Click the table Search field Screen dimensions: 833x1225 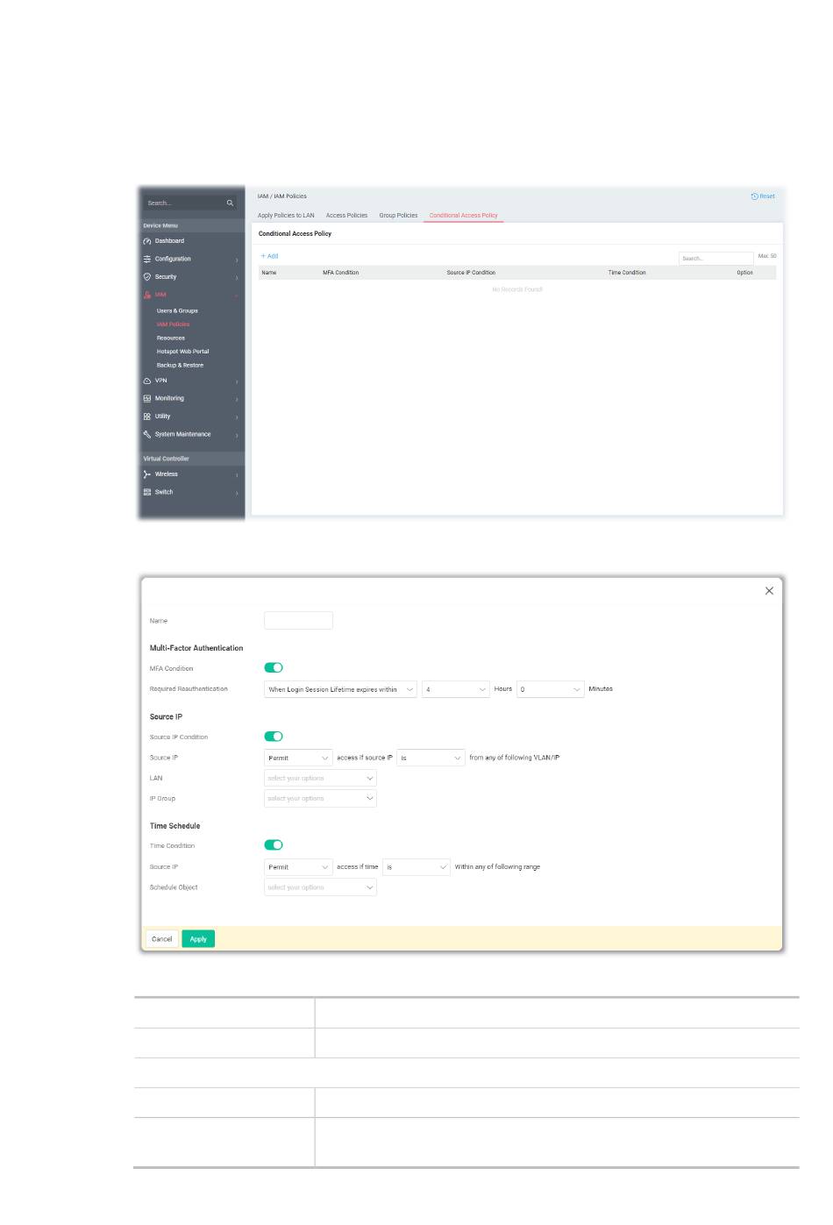click(x=716, y=258)
